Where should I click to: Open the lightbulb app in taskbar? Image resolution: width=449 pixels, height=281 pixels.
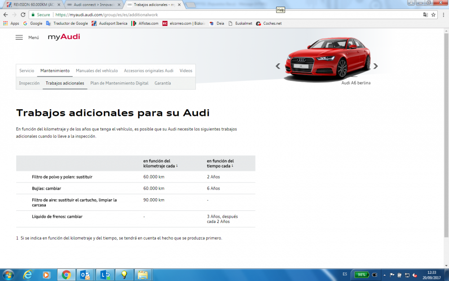pos(124,275)
